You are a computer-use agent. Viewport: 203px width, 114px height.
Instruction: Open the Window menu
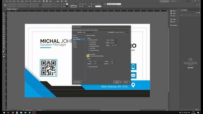tap(35, 1)
